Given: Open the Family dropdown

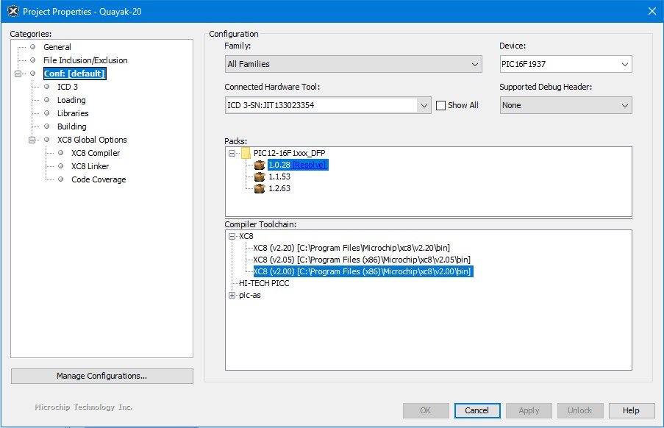Looking at the screenshot, I should (x=353, y=65).
